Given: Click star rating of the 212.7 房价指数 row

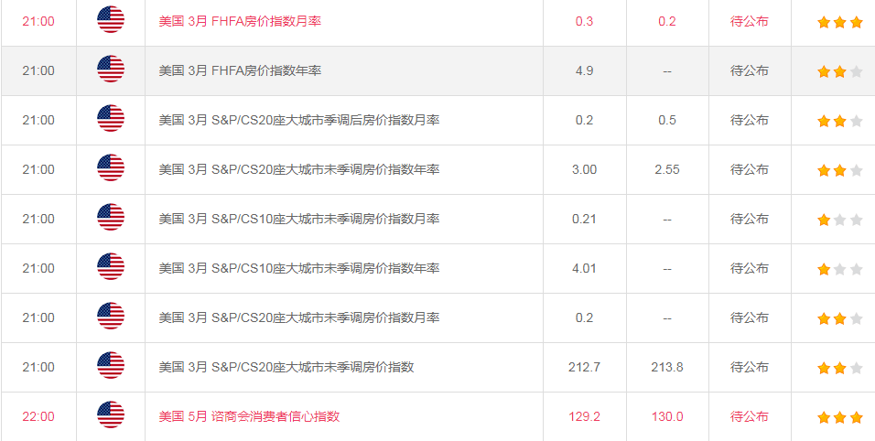Looking at the screenshot, I should [x=840, y=368].
